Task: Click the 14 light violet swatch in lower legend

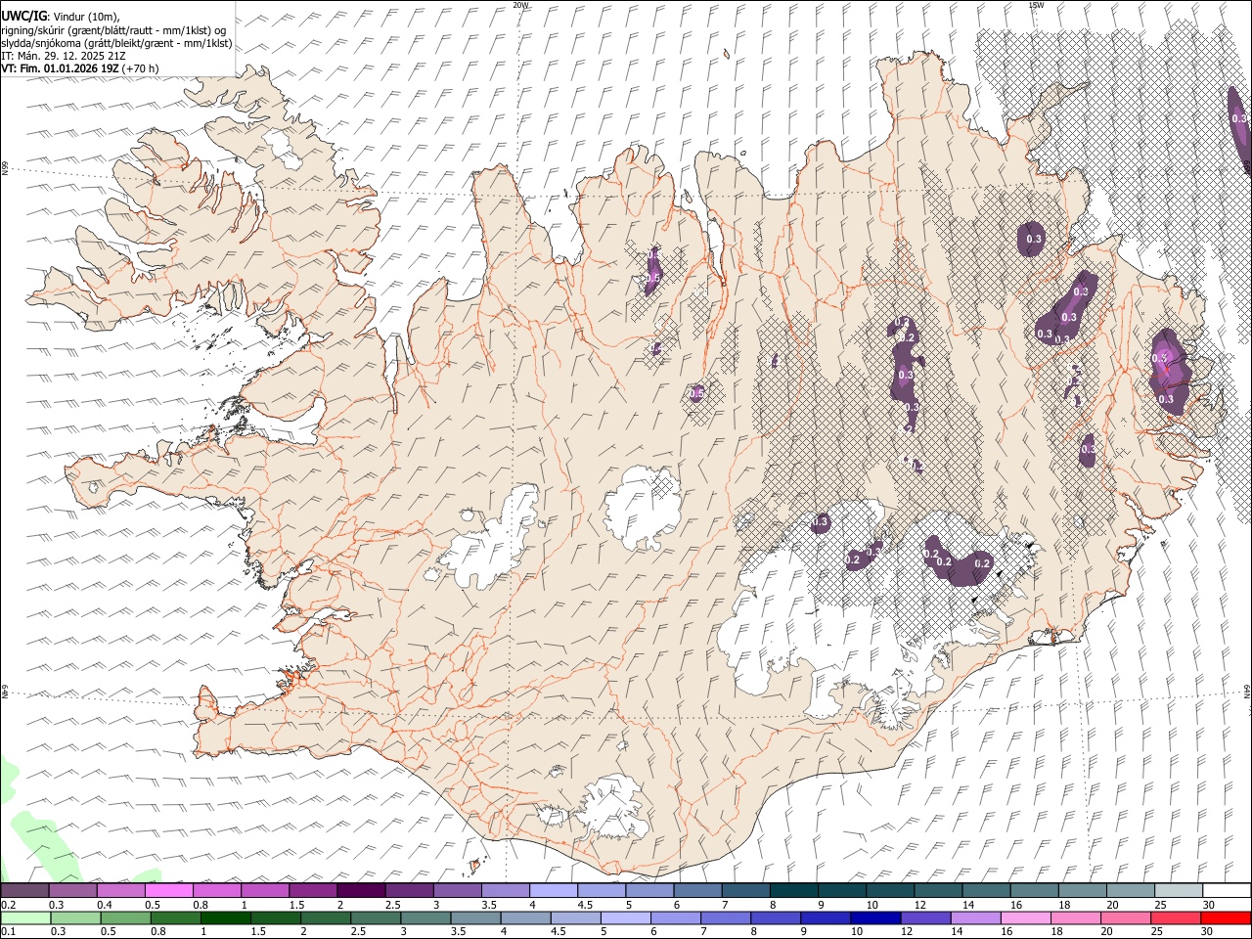Action: click(x=975, y=917)
